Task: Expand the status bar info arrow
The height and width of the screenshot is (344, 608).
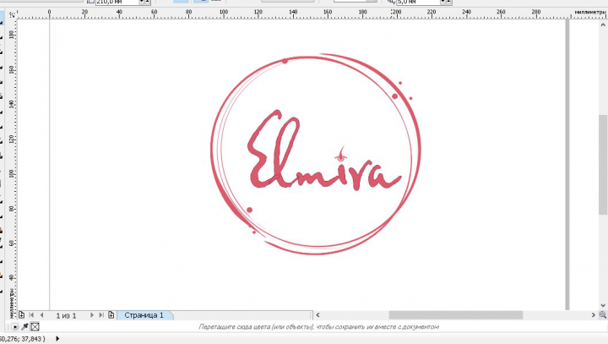Action: pos(57,339)
